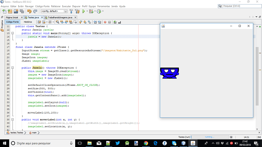This screenshot has height=147, width=262.
Task: Switch editor to Histórico view
Action: click(x=28, y=22)
